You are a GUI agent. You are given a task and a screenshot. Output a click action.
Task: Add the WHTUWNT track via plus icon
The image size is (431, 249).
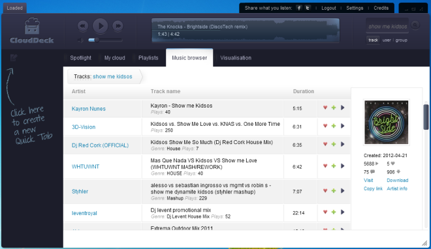tap(334, 166)
